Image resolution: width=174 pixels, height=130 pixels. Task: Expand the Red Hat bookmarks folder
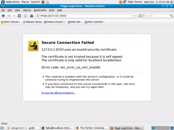pyautogui.click(x=75, y=22)
